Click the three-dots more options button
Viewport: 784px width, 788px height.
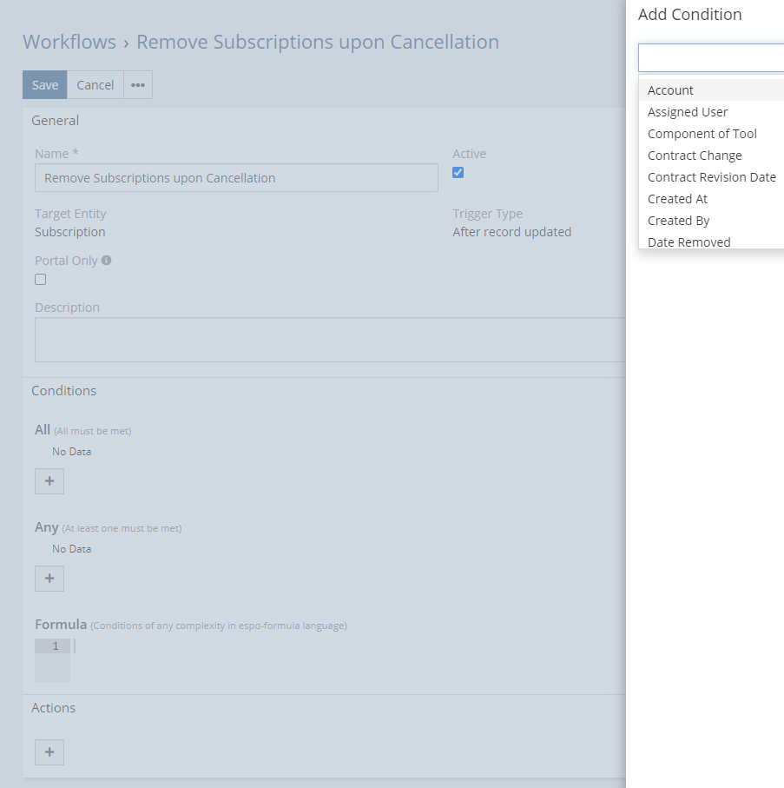(x=137, y=85)
